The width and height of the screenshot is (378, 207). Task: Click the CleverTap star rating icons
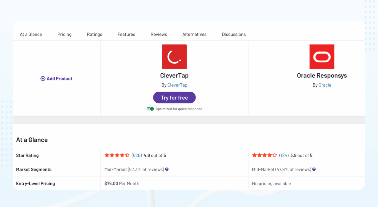(117, 155)
